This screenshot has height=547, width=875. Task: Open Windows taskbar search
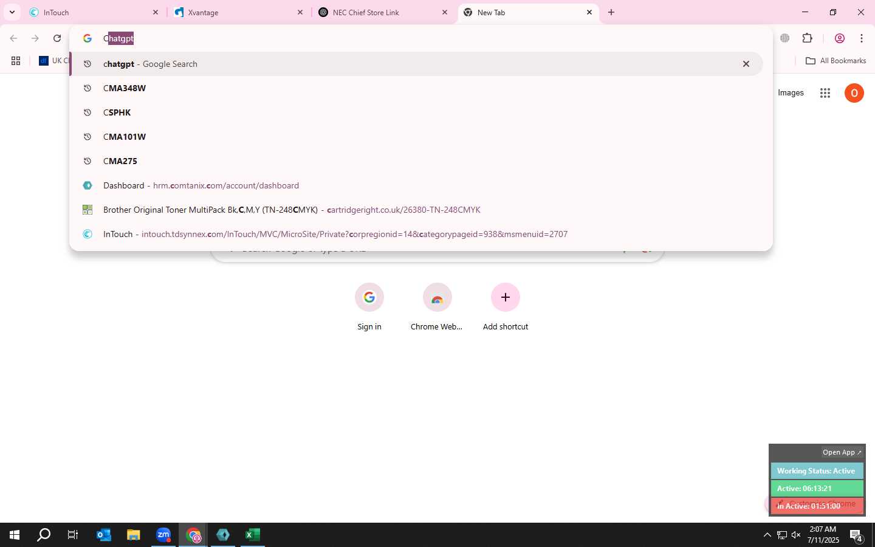click(x=44, y=535)
